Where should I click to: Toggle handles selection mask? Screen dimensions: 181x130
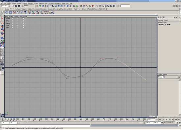(x=50, y=6)
